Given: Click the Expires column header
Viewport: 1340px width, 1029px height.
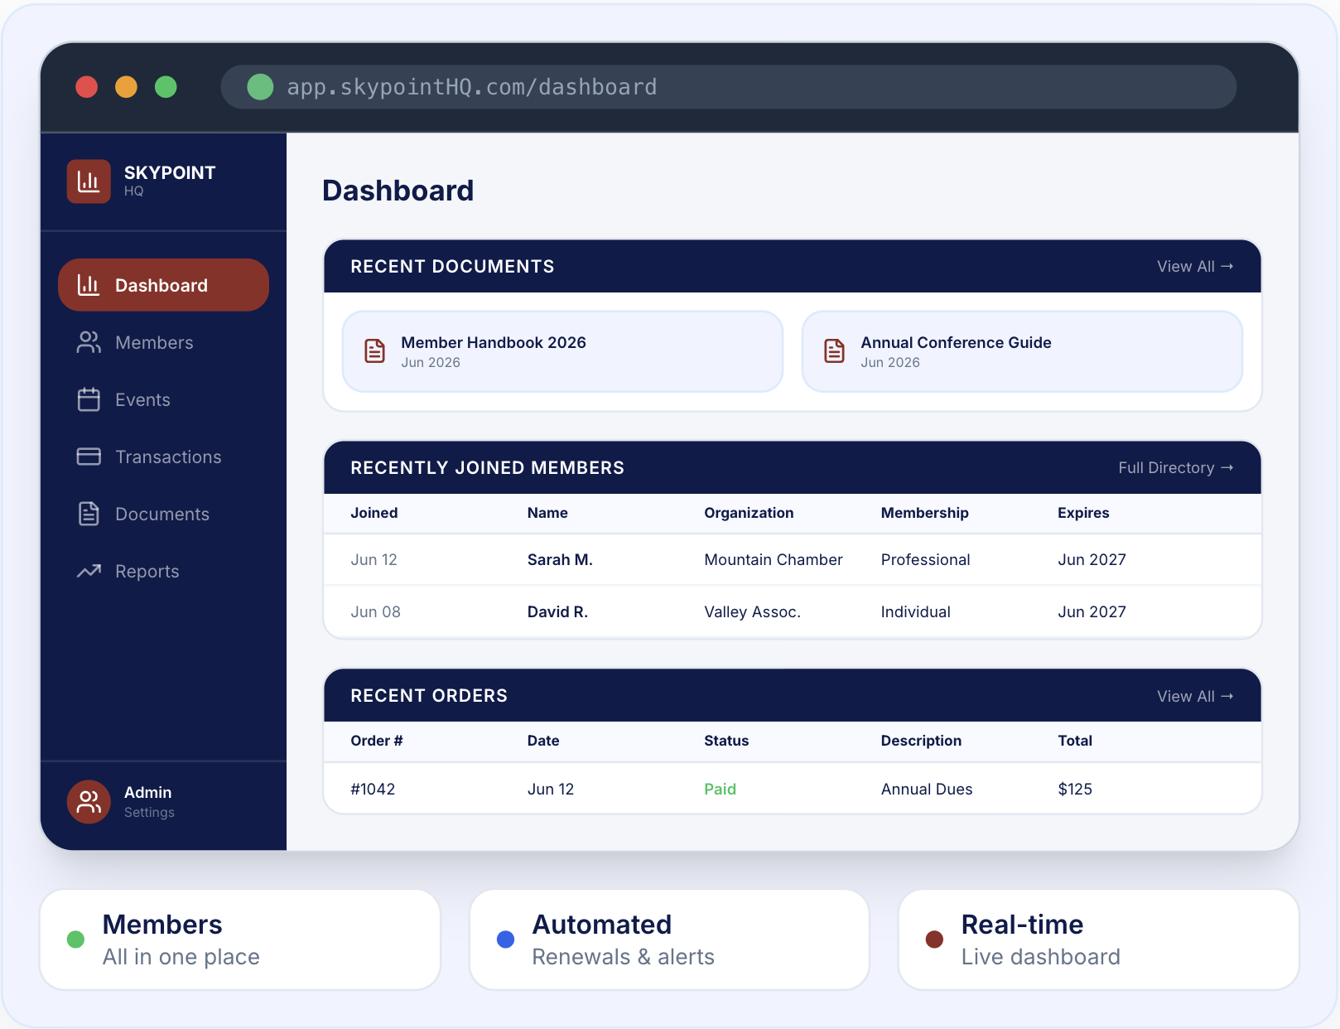Looking at the screenshot, I should pyautogui.click(x=1083, y=513).
